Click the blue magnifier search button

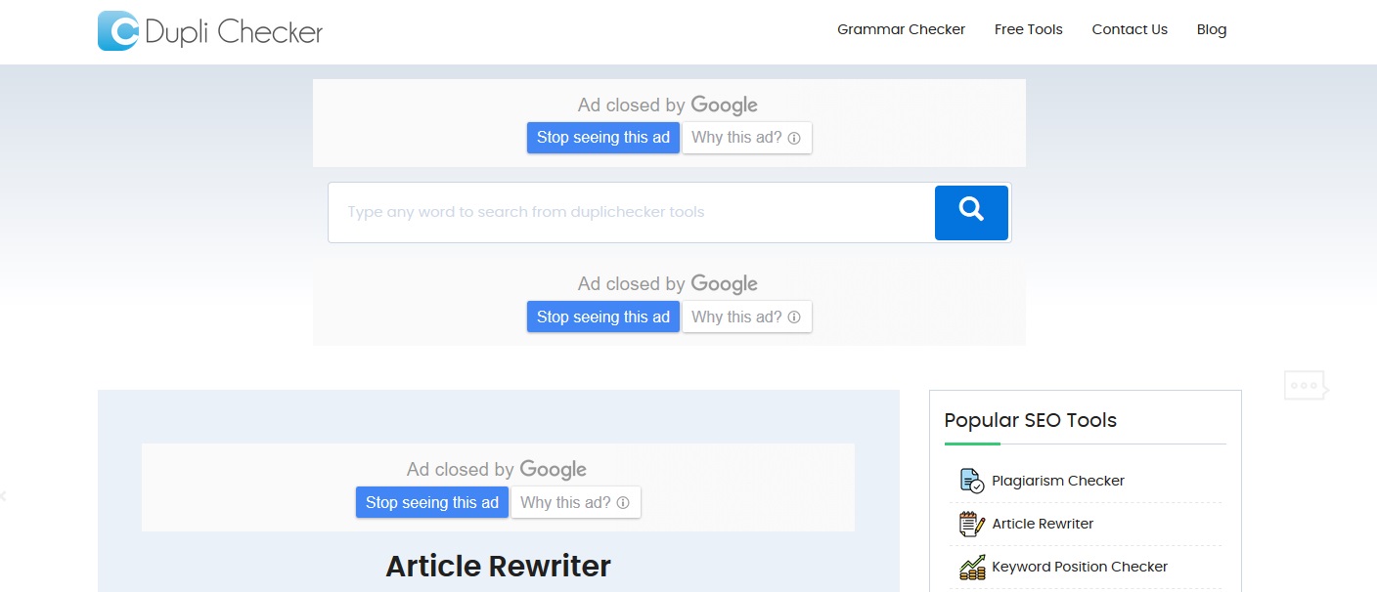pos(971,212)
